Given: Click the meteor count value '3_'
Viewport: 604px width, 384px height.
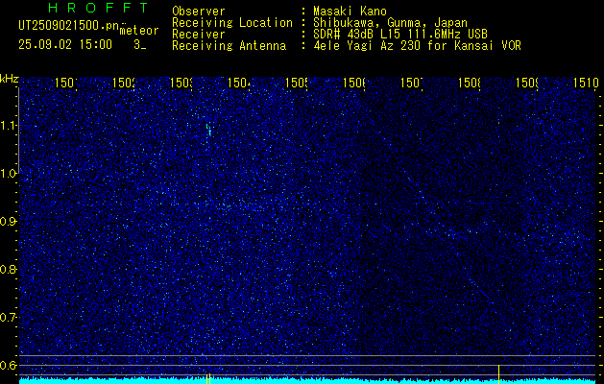Looking at the screenshot, I should click(x=139, y=45).
